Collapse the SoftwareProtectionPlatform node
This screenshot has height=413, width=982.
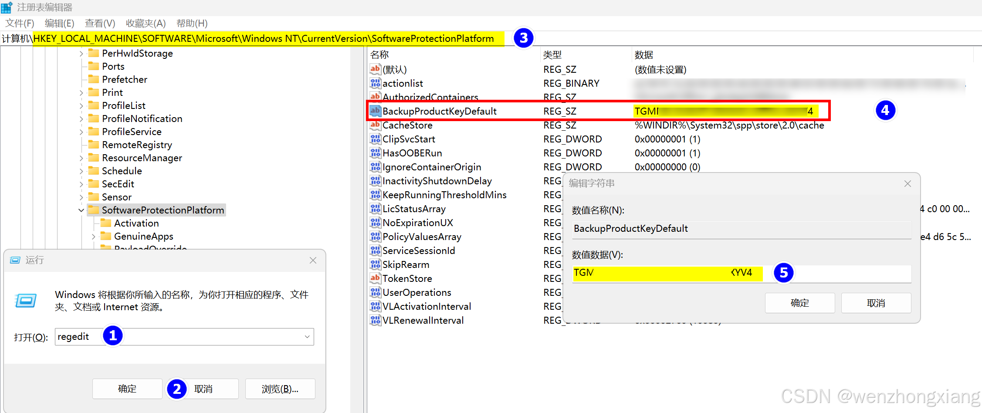point(81,210)
